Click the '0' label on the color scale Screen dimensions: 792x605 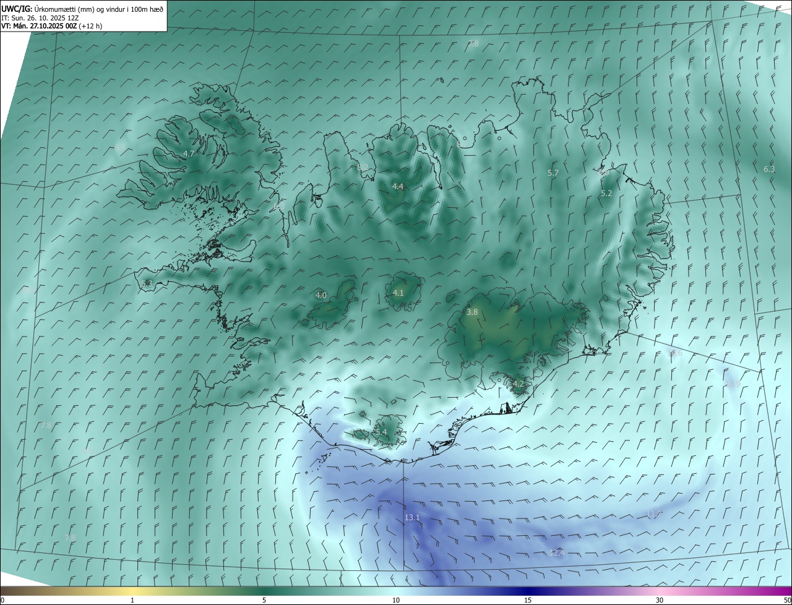click(2, 600)
